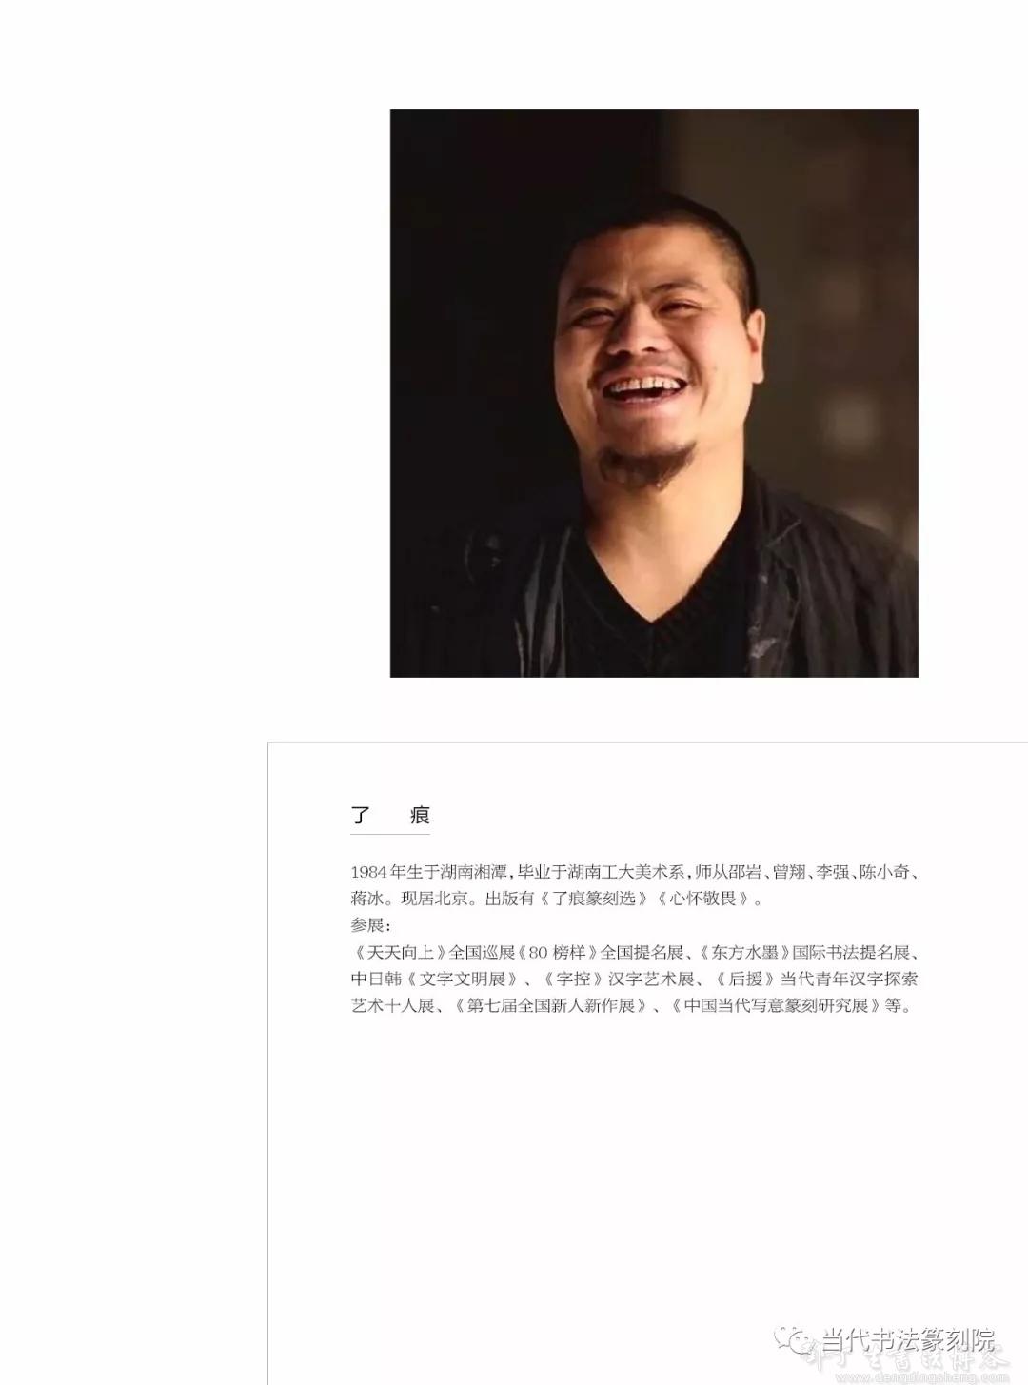
Task: Click the exhibition title 《天天向上》
Action: coord(400,951)
